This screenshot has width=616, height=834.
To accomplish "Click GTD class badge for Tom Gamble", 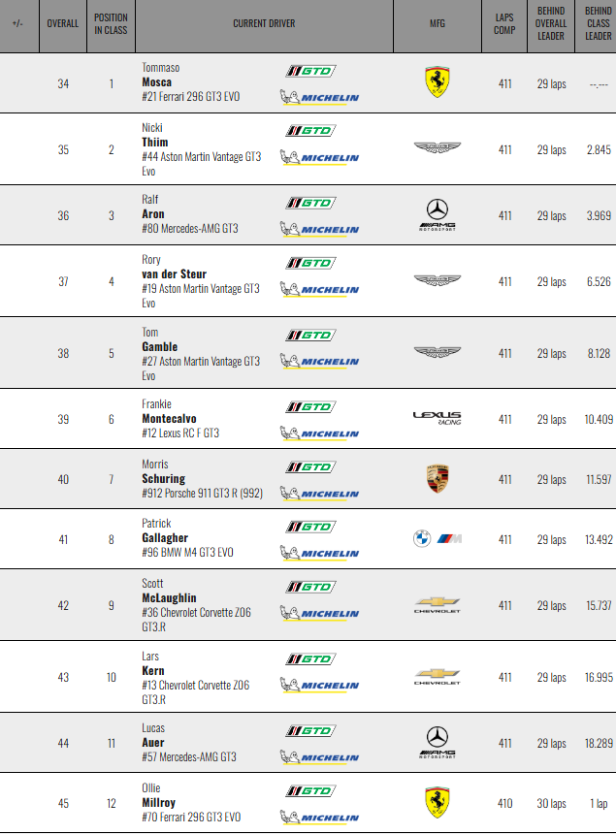I will (309, 335).
